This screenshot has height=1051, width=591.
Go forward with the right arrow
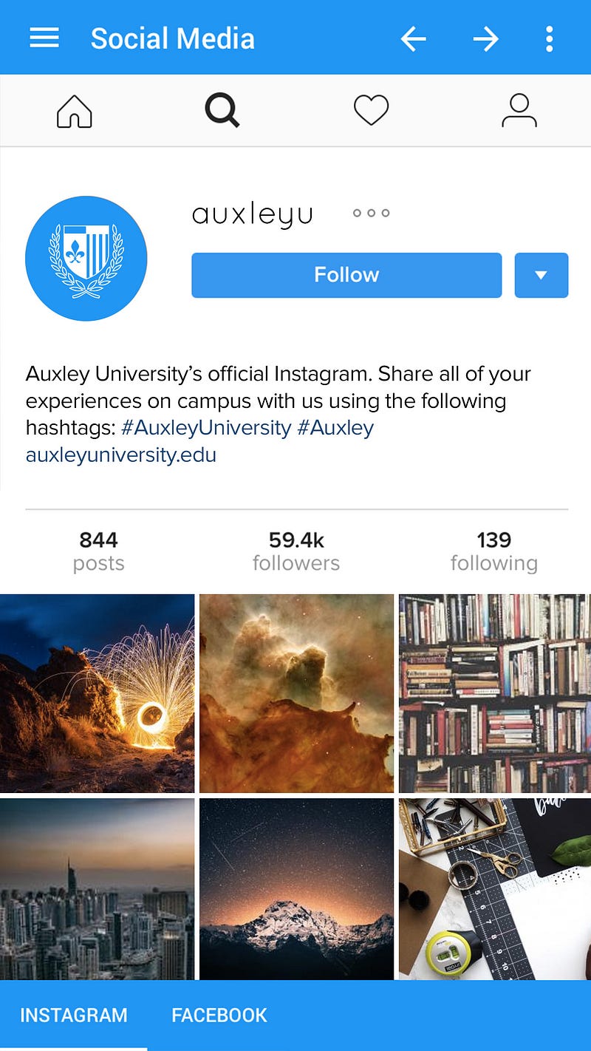pos(485,38)
